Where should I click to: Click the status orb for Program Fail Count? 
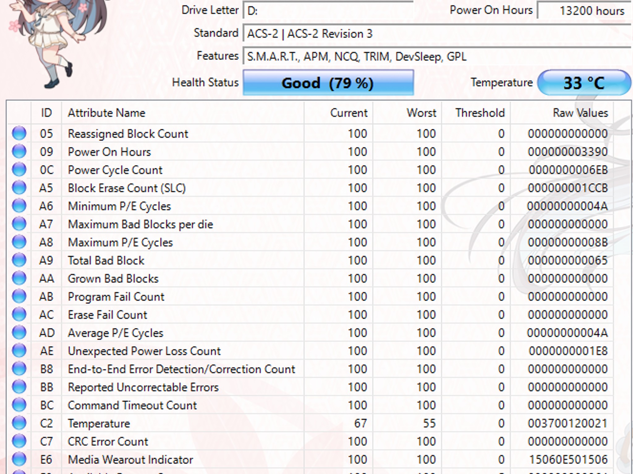pyautogui.click(x=19, y=296)
